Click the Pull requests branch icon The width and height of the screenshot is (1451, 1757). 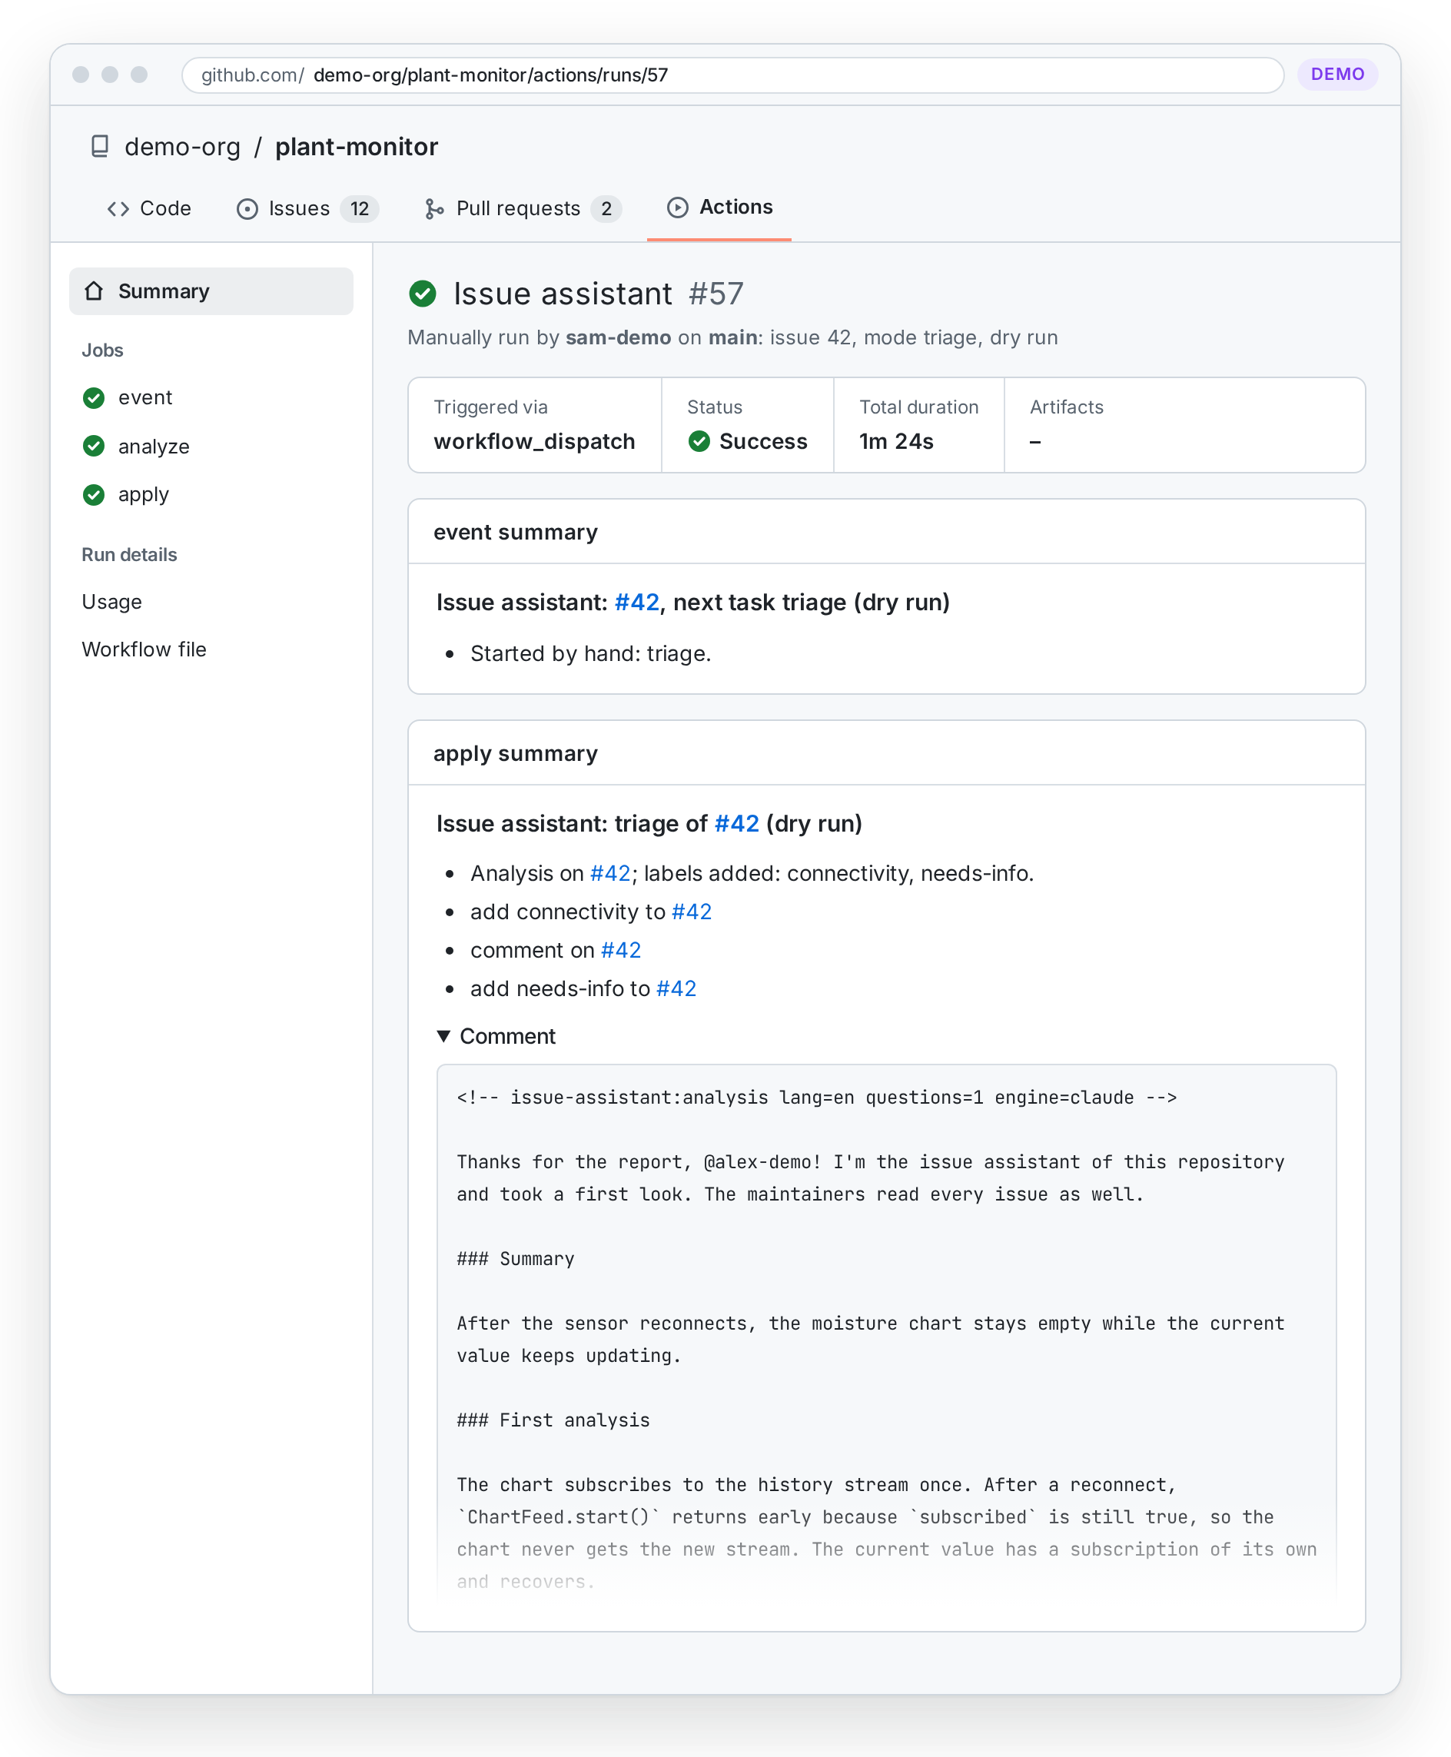(x=433, y=208)
